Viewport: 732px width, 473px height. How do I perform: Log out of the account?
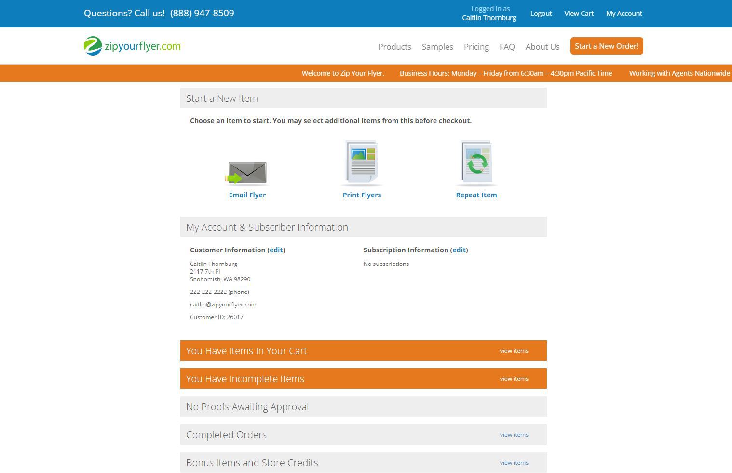click(541, 14)
